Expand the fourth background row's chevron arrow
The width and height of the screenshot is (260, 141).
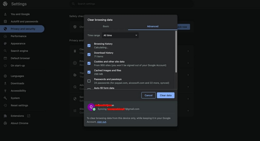tap(188, 87)
